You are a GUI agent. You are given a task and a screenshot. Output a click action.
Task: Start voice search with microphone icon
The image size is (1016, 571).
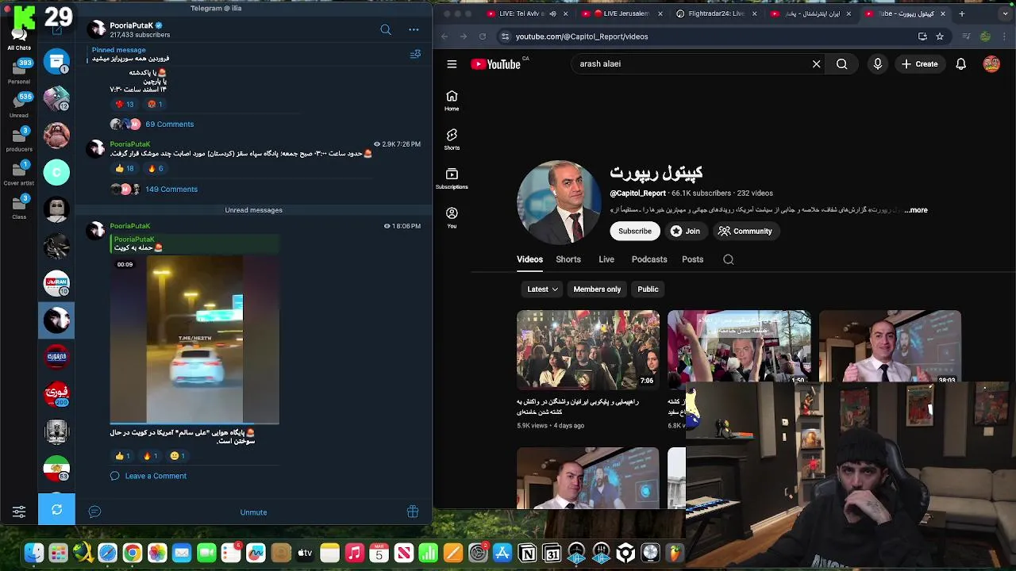877,64
